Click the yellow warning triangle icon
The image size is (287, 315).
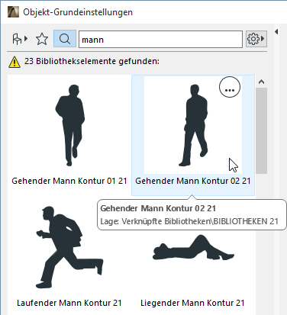pos(15,62)
